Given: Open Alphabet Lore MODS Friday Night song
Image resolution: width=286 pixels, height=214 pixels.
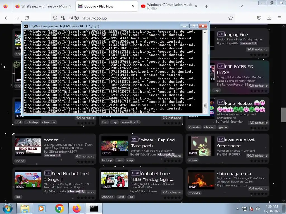Looking at the screenshot, I should coord(152,176).
